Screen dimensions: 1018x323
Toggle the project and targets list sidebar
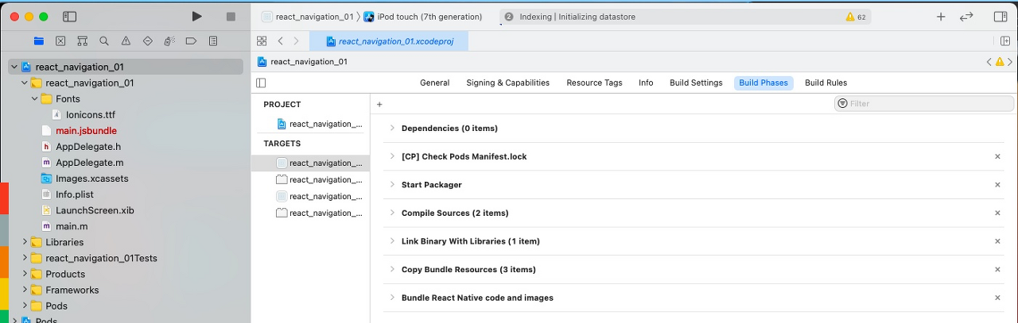coord(261,83)
